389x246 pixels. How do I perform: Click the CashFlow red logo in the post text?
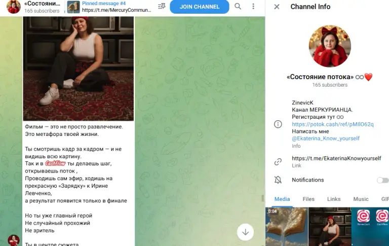(55, 163)
